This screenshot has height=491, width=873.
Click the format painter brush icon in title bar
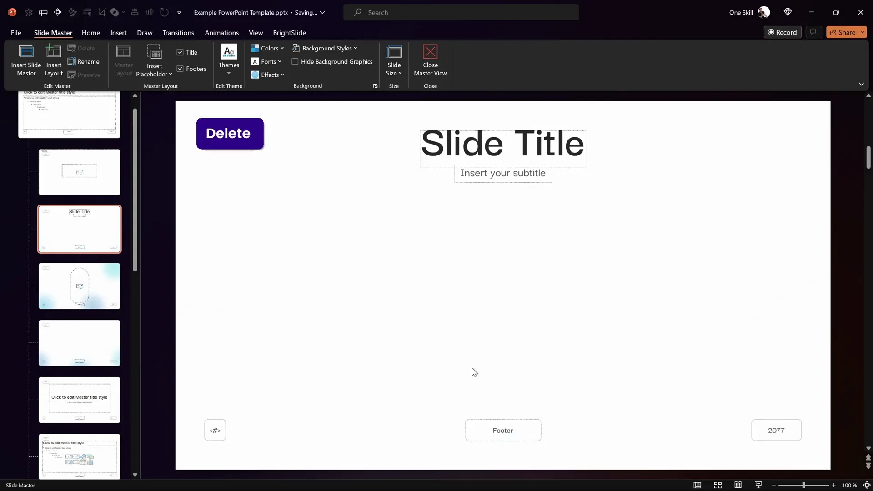72,12
